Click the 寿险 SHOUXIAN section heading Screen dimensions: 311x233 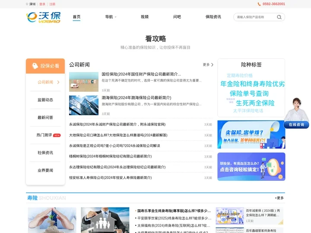[47, 198]
